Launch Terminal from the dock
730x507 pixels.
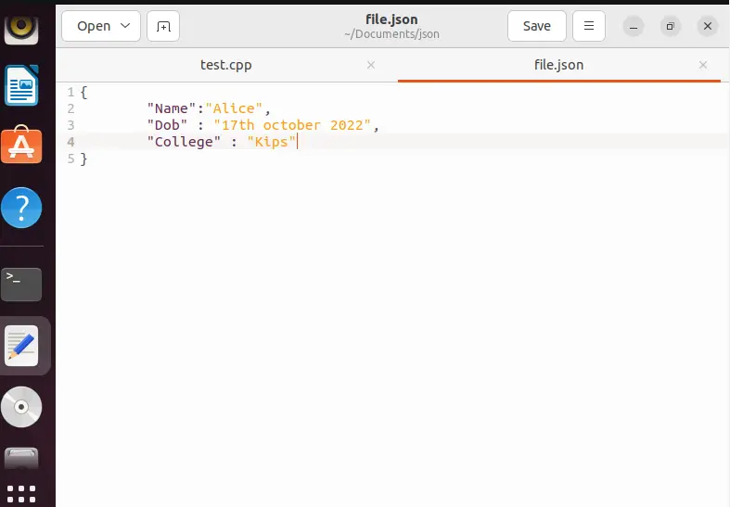21,285
